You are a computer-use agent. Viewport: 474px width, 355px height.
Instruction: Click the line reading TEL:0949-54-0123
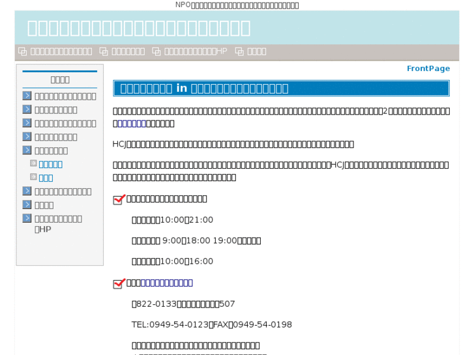point(212,324)
